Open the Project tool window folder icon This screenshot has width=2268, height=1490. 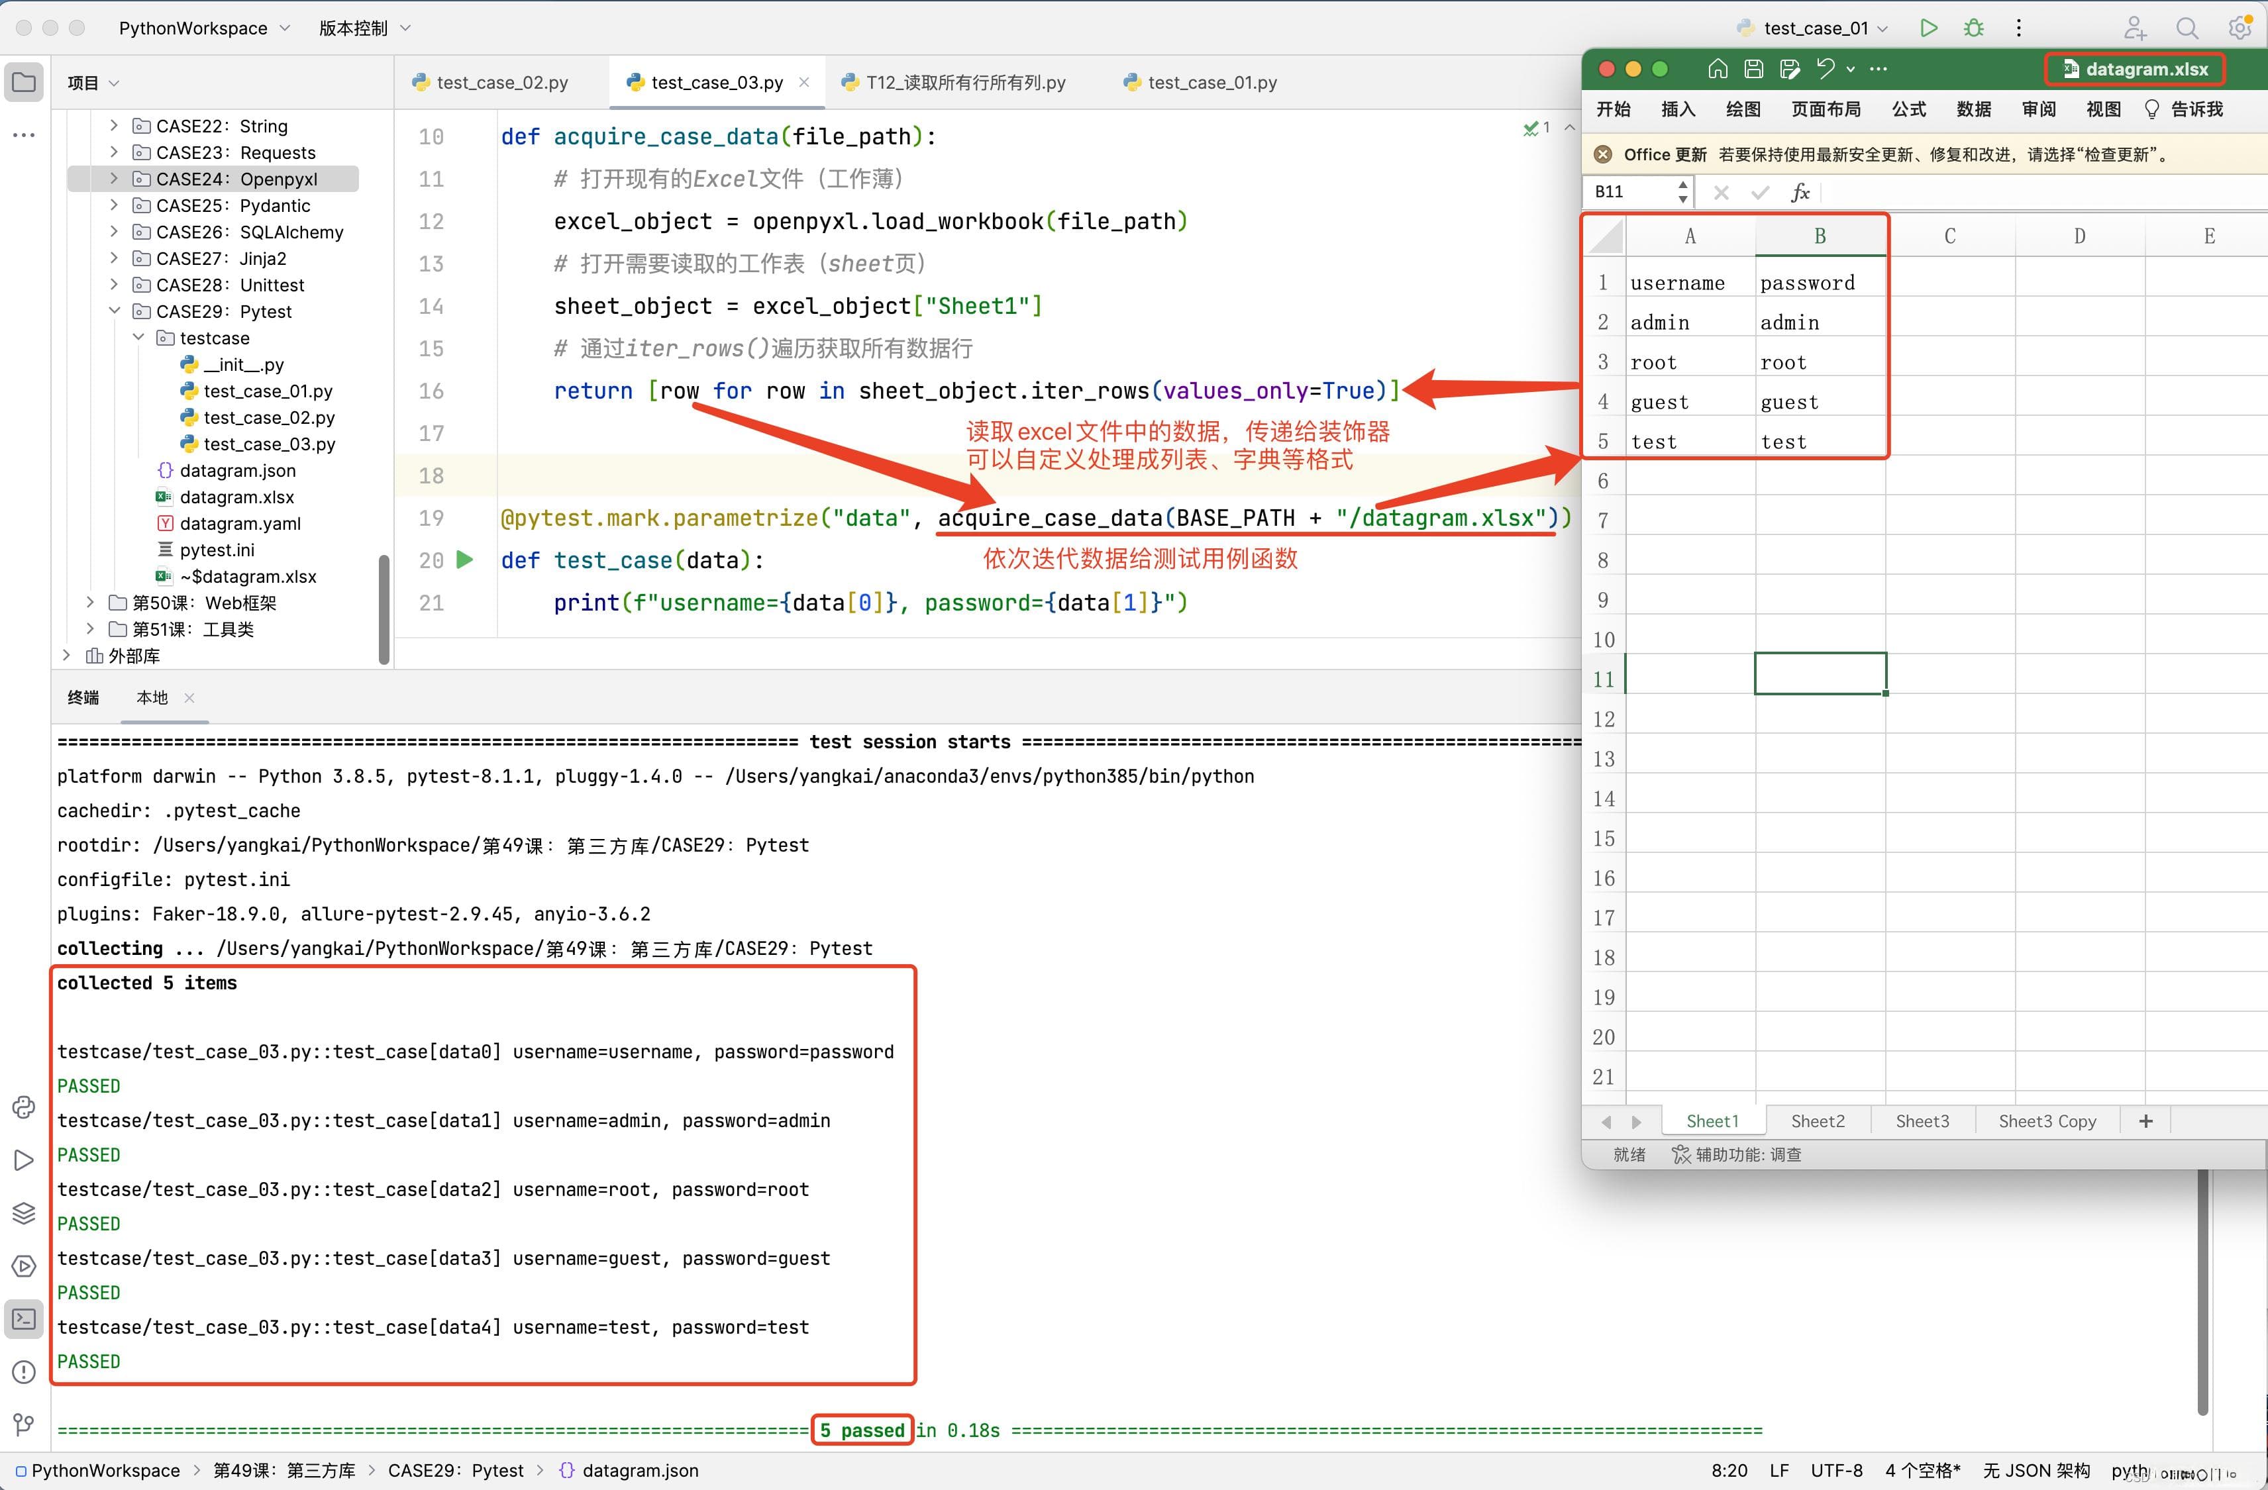coord(25,83)
